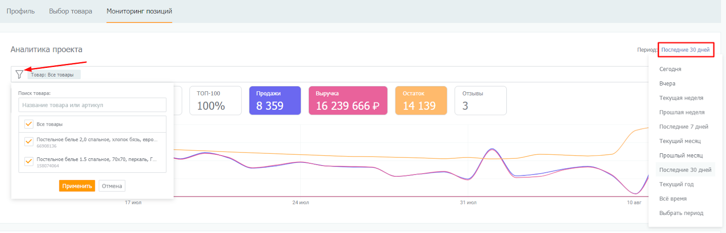The height and width of the screenshot is (233, 726).
Task: Open 'Выбрать период' custom range option
Action: (x=681, y=213)
